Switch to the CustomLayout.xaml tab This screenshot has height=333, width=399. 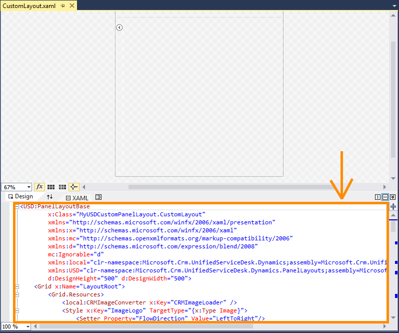point(29,6)
